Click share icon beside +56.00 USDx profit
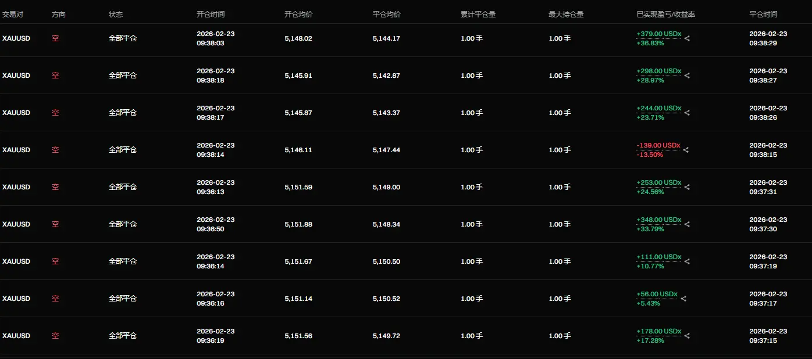 tap(683, 299)
